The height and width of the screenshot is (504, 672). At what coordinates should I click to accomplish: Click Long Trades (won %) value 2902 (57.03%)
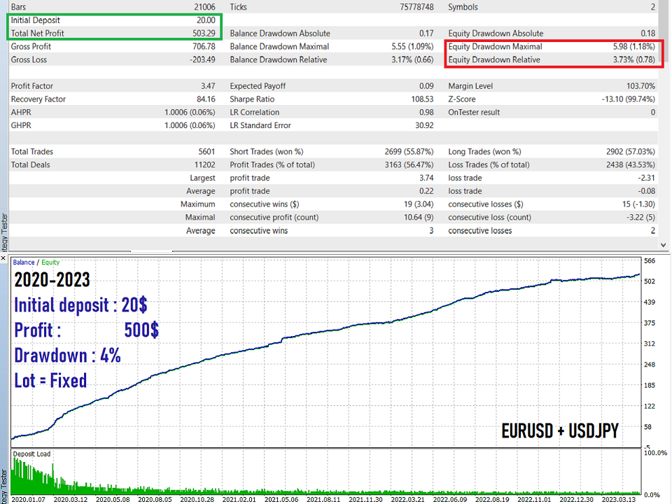631,152
